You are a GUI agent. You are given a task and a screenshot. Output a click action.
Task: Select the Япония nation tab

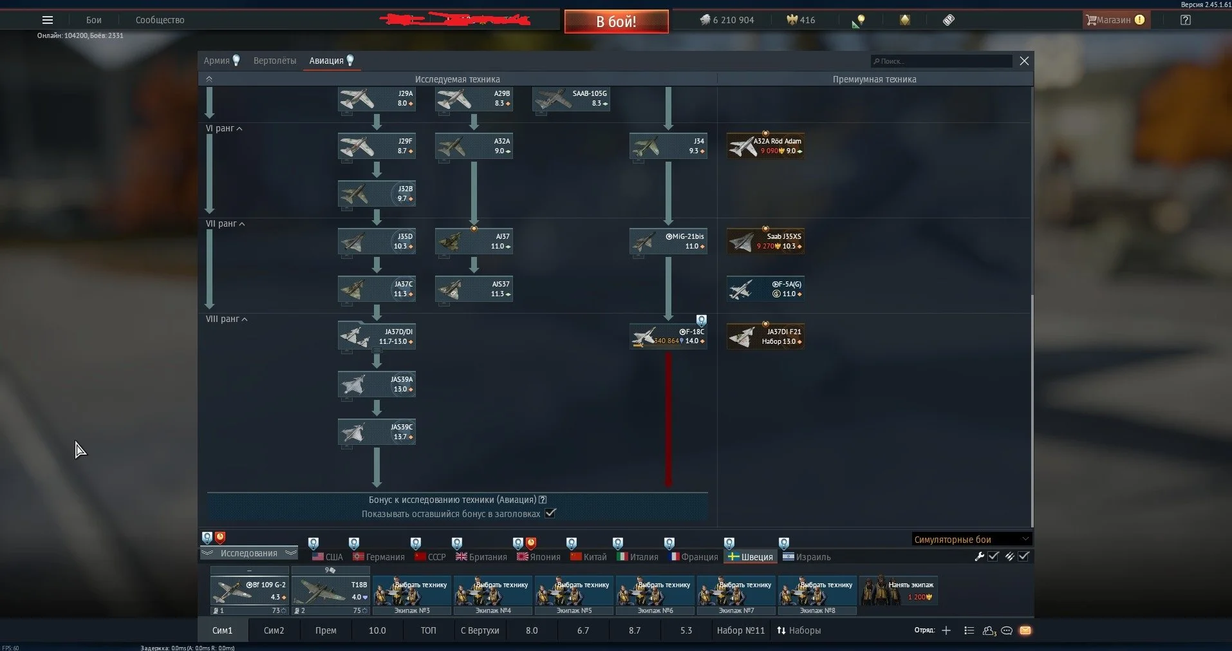click(539, 557)
